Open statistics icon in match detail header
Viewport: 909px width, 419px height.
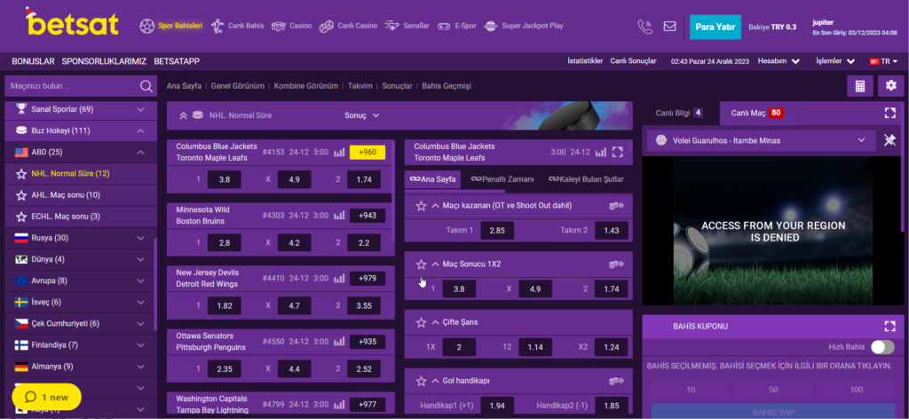pos(601,153)
